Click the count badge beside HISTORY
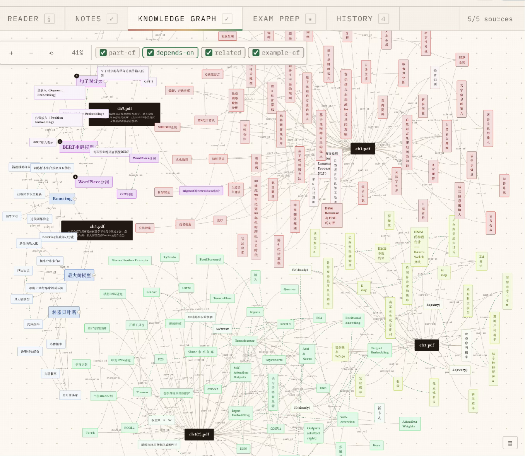 (383, 19)
